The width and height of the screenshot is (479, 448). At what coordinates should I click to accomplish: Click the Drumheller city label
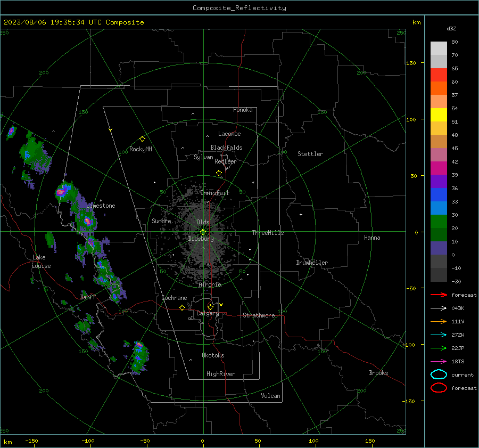pyautogui.click(x=312, y=263)
